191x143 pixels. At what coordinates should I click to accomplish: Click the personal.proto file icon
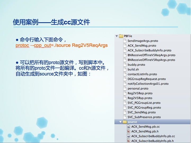(x=125, y=88)
